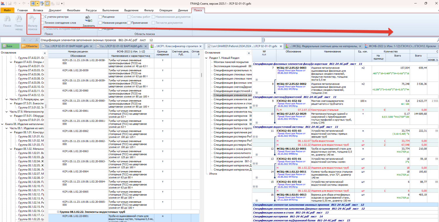Image resolution: width=439 pixels, height=222 pixels.
Task: Tick the Точное совпадение слов checkbox
Action: click(43, 23)
